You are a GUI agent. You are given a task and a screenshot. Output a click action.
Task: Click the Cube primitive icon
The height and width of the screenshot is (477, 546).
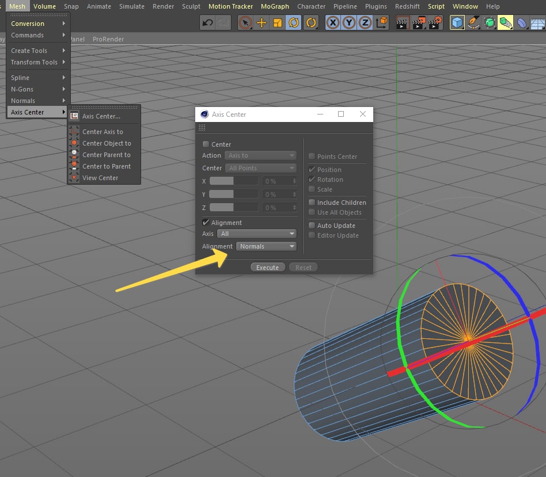457,23
